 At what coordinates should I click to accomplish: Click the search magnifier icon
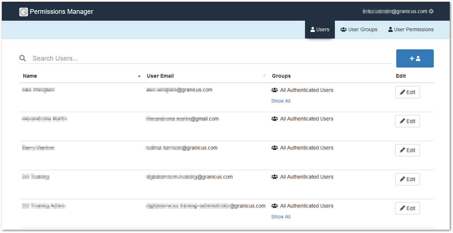tap(23, 58)
